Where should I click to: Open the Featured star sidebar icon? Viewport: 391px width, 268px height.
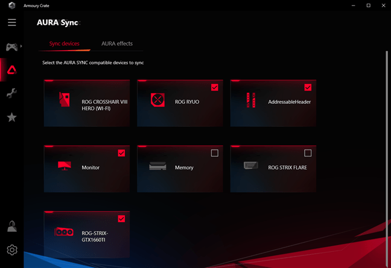(x=11, y=117)
